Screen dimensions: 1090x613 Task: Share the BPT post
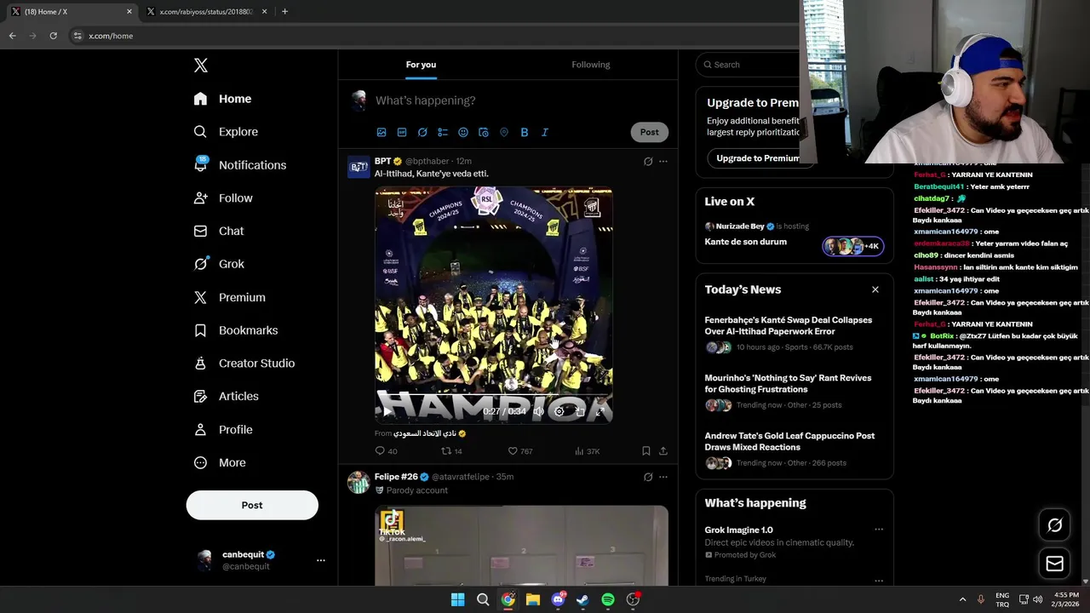(x=663, y=451)
